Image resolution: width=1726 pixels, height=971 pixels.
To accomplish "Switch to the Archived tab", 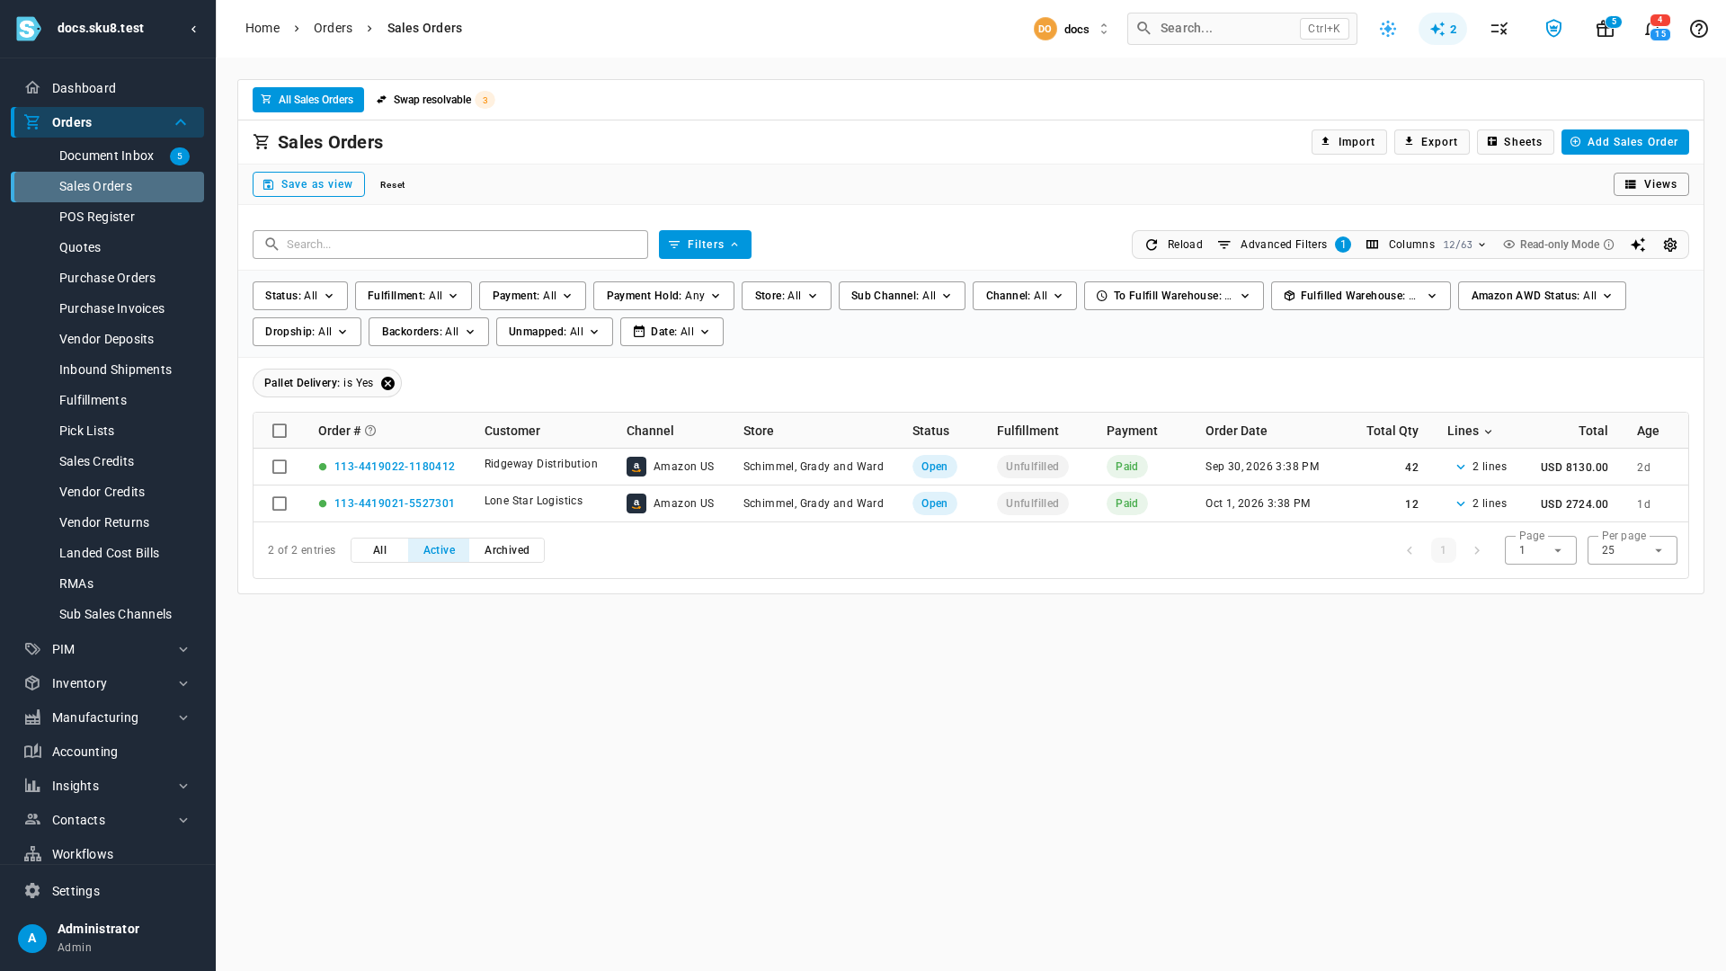I will point(506,550).
